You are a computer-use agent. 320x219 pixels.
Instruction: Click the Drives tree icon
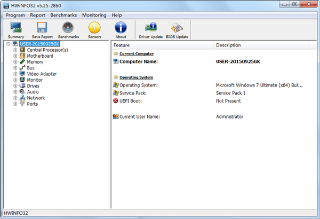coord(22,85)
